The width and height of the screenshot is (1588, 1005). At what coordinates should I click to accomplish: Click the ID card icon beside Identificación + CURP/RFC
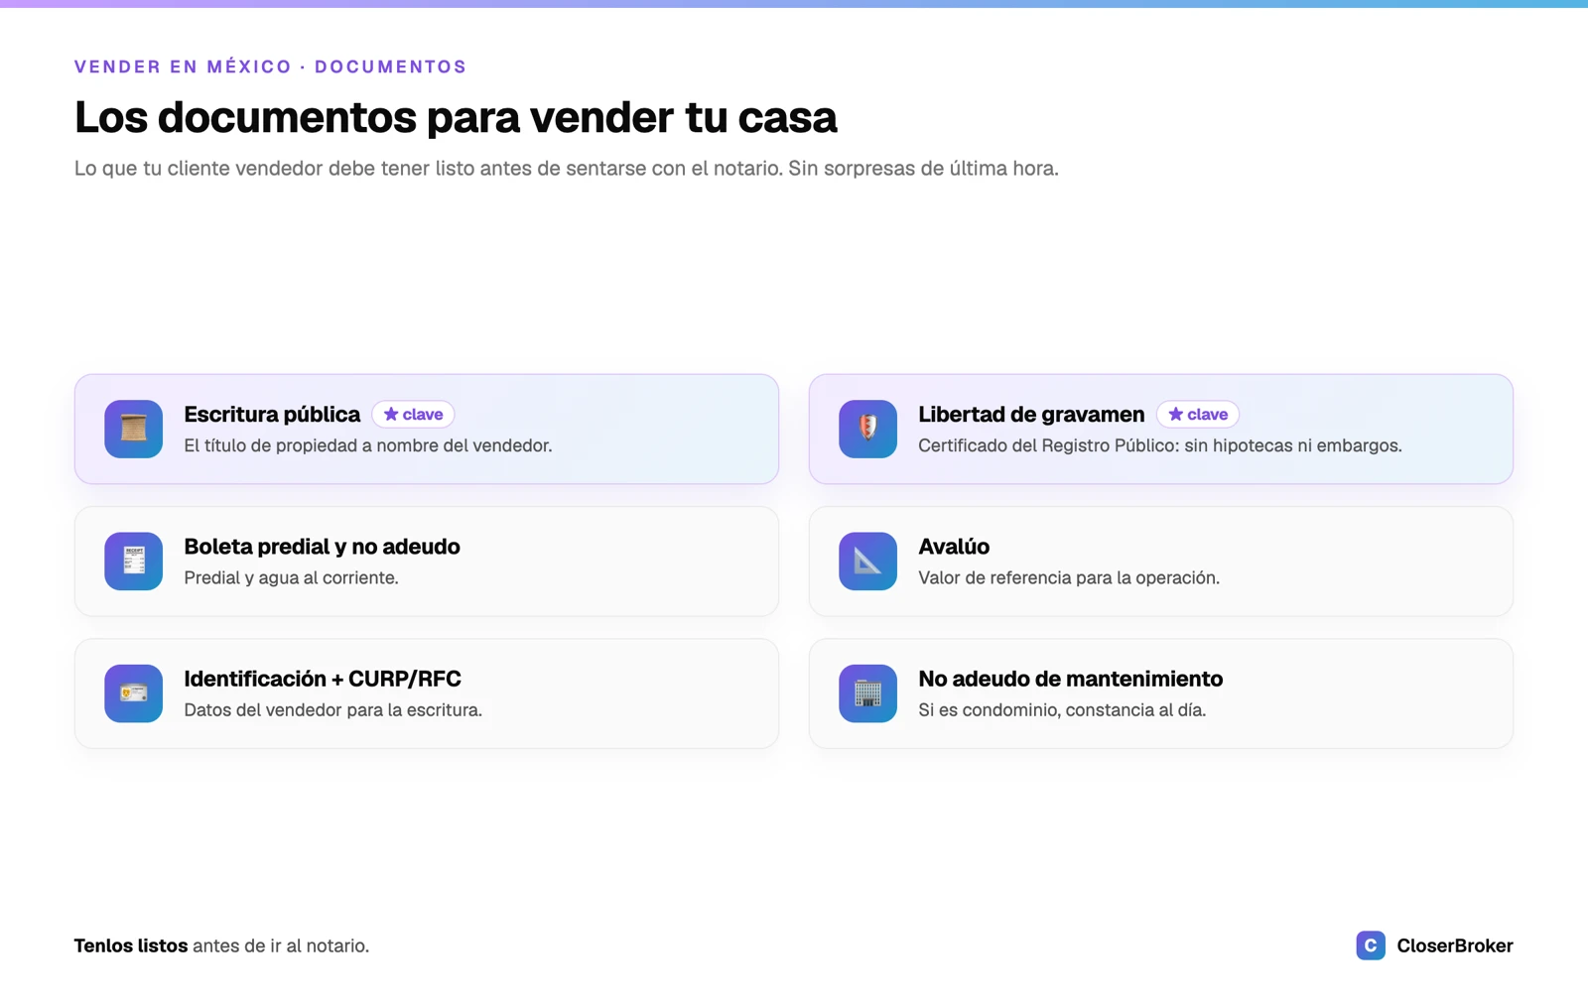point(133,693)
